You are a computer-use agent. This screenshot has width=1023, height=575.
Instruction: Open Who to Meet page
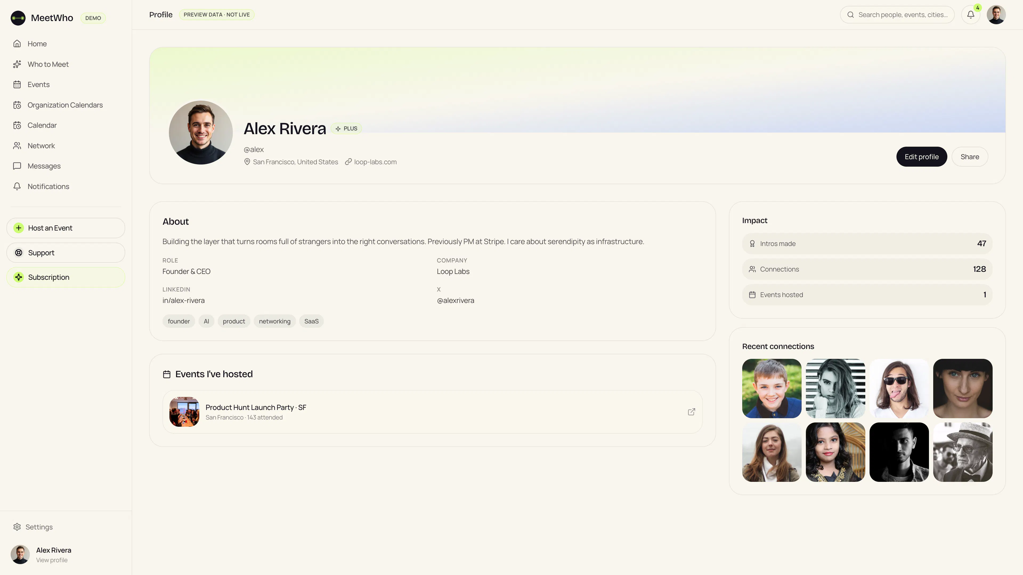(x=66, y=64)
